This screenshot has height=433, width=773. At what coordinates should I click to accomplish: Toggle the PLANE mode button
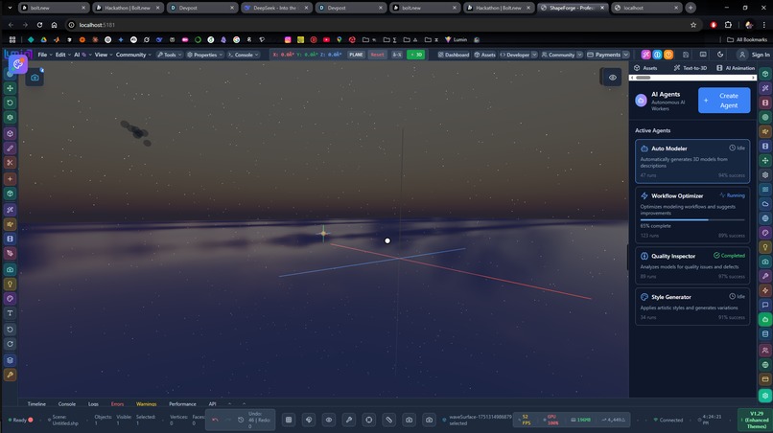tap(356, 55)
